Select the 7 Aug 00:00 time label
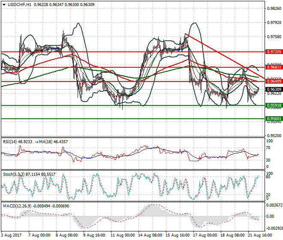This screenshot has width=283, height=240. [x=40, y=235]
